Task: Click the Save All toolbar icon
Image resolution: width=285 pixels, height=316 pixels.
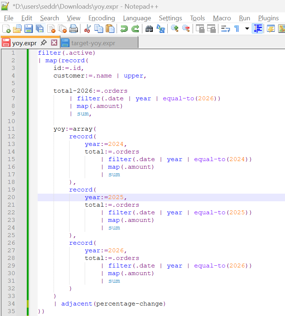Action: tap(40, 29)
